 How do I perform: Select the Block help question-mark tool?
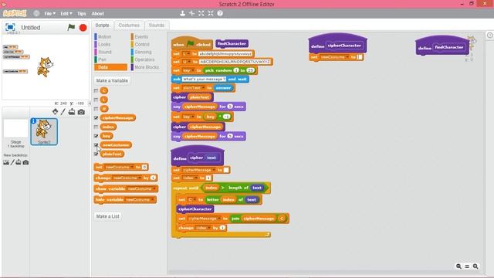point(220,13)
